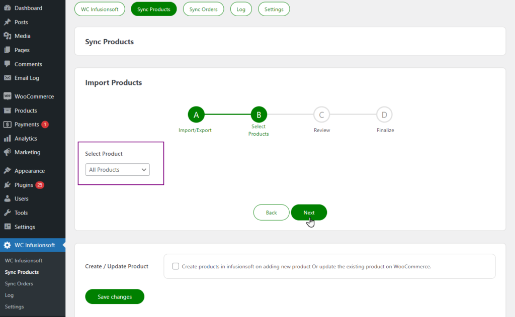Click the Back button
The height and width of the screenshot is (317, 515).
[x=271, y=213]
